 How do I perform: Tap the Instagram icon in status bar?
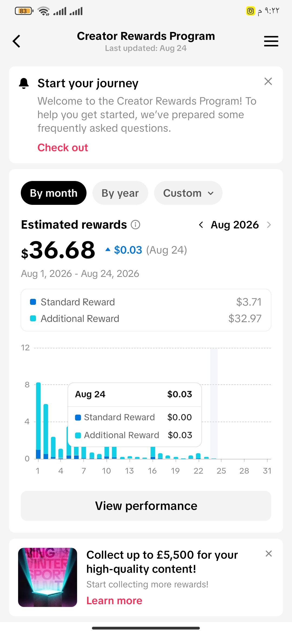251,11
